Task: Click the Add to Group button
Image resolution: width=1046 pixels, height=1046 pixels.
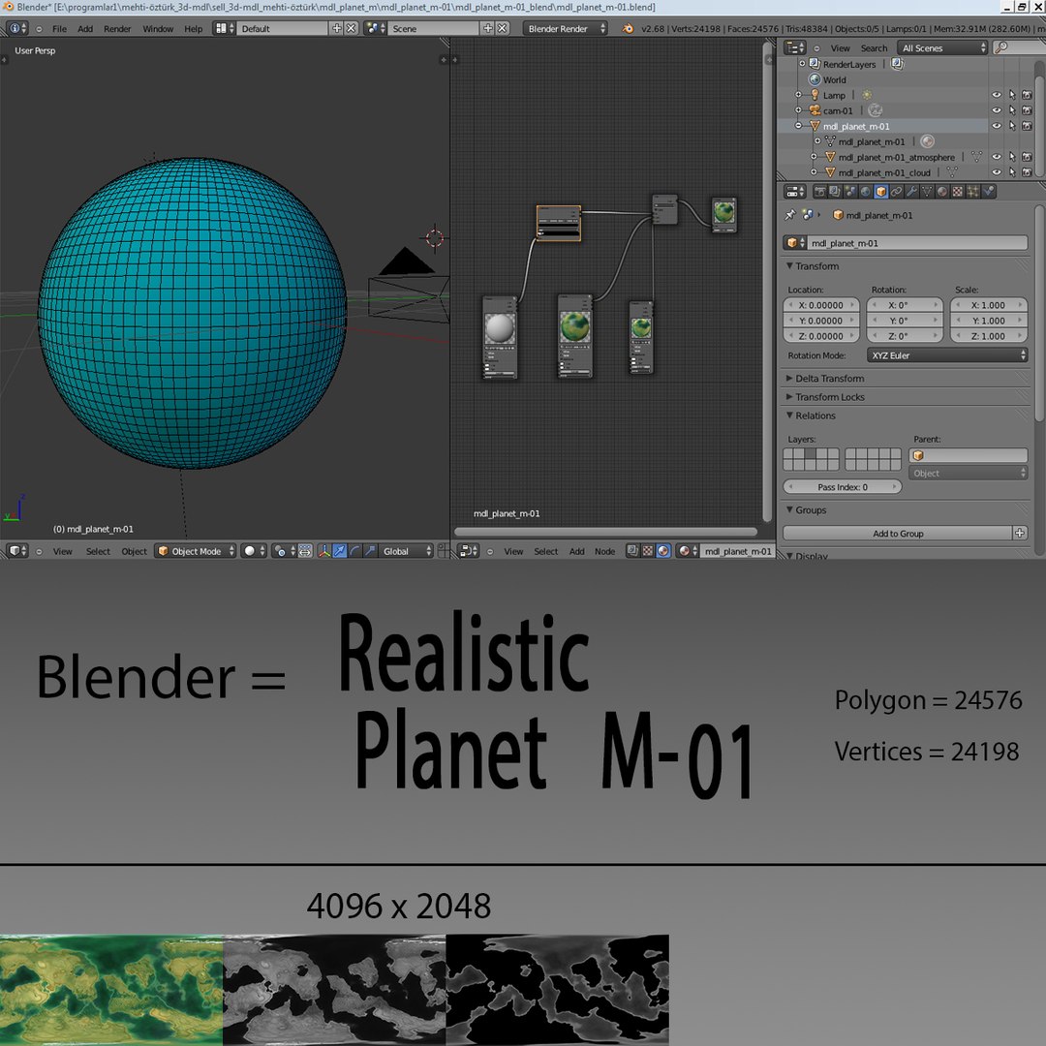Action: point(898,533)
